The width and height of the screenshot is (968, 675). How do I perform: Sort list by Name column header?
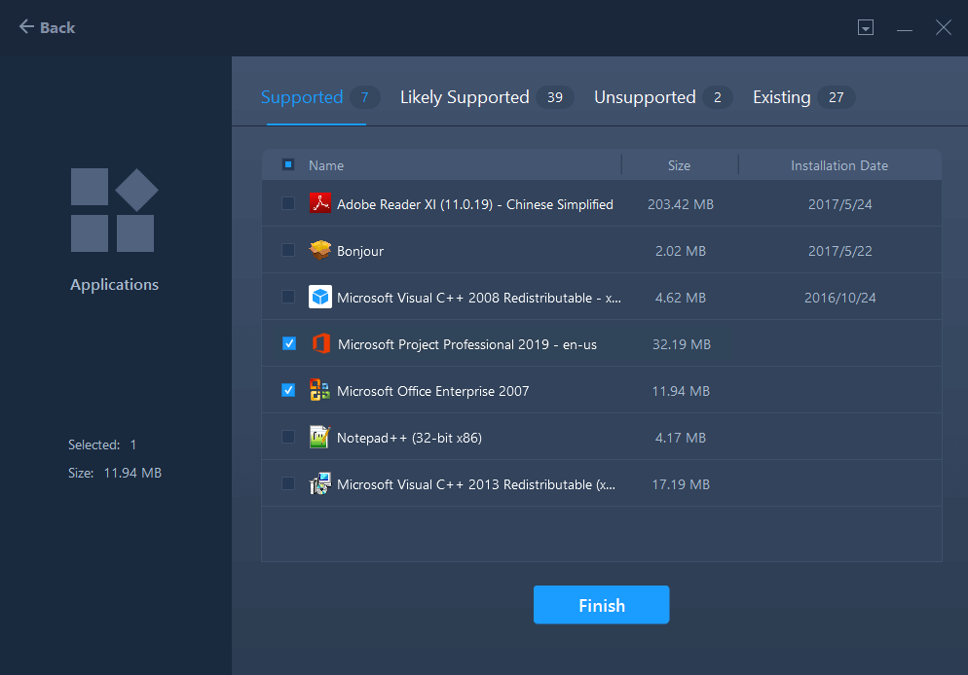click(326, 165)
